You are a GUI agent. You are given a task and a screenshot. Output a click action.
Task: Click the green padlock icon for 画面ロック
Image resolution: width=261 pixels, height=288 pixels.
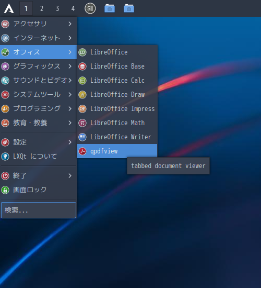click(x=5, y=190)
